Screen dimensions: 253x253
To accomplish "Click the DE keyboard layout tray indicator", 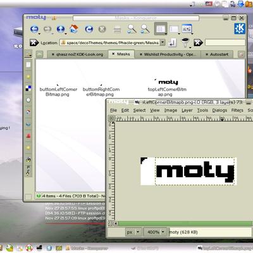I will 209,3.
